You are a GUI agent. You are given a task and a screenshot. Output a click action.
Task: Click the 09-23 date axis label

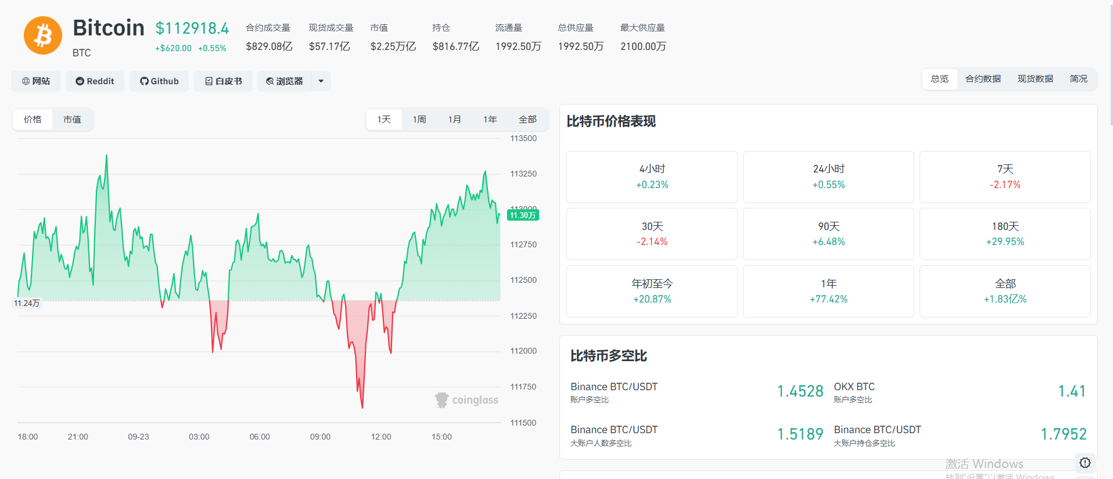138,437
